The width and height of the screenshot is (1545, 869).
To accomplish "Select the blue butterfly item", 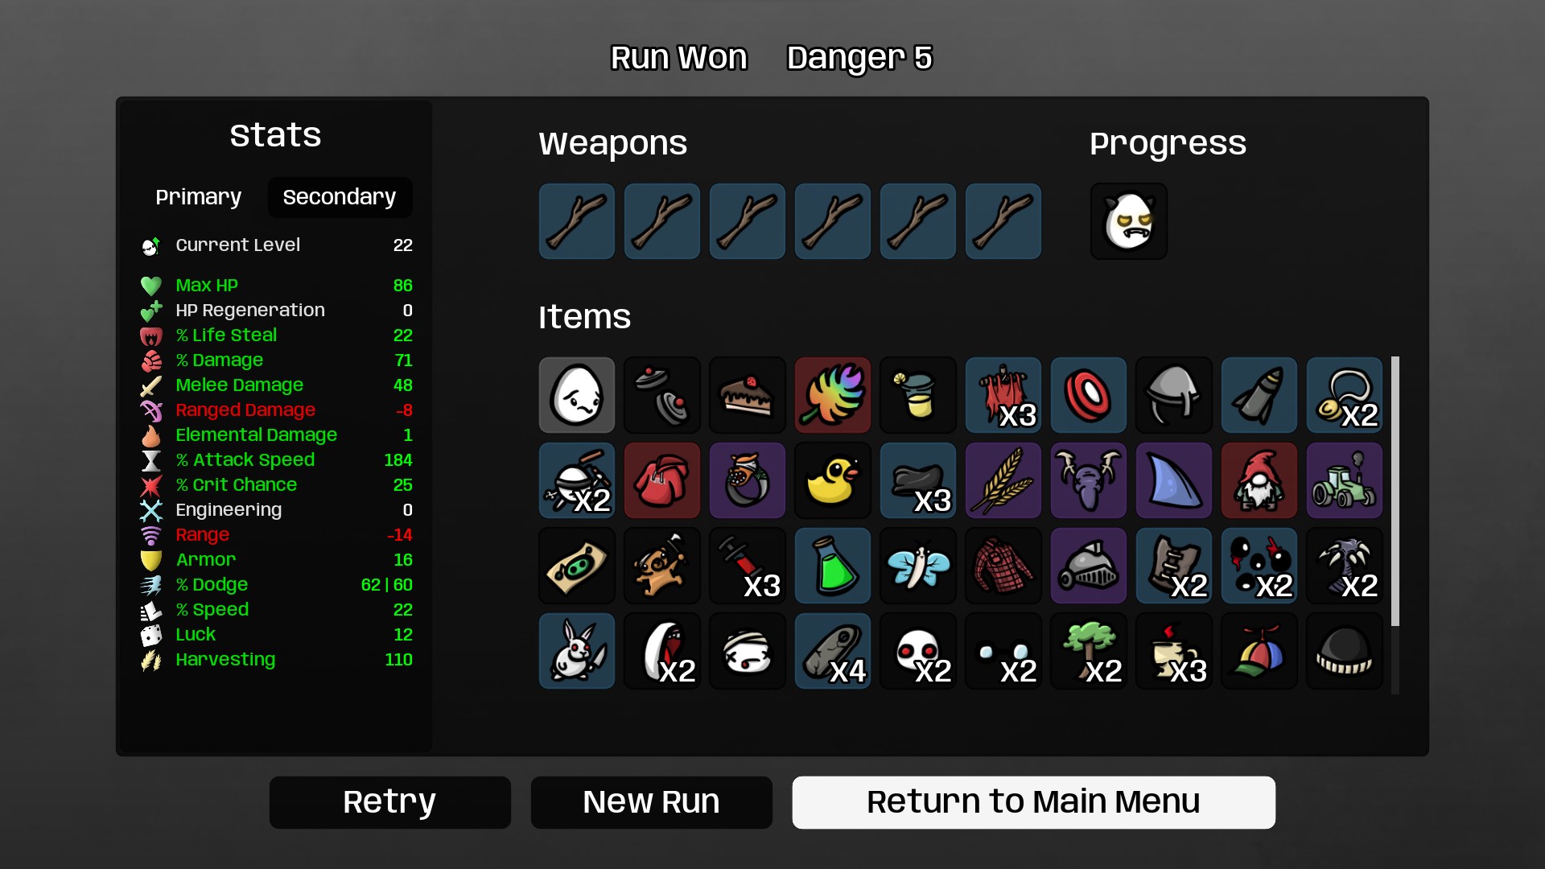I will tap(917, 566).
